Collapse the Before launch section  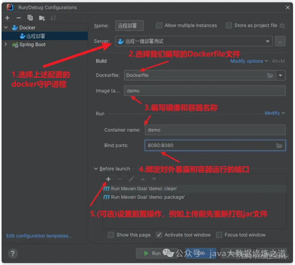click(x=96, y=169)
